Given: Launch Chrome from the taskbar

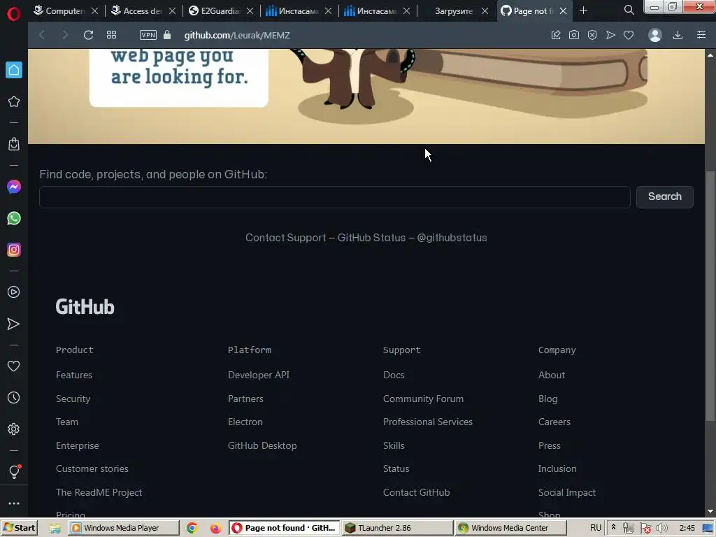Looking at the screenshot, I should click(x=192, y=529).
